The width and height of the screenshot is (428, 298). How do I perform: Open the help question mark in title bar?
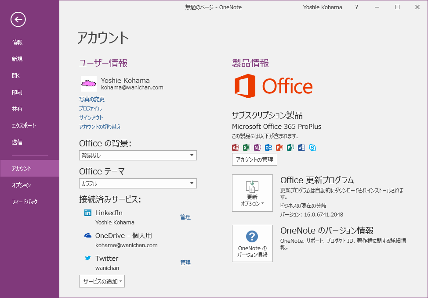[x=356, y=7]
